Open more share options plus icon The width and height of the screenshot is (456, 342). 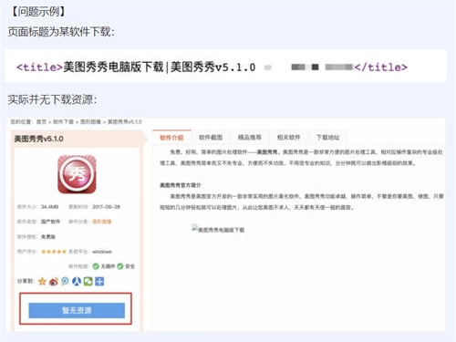(99, 282)
